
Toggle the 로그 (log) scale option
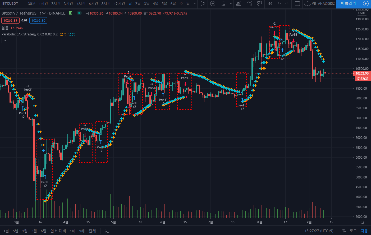click(353, 231)
